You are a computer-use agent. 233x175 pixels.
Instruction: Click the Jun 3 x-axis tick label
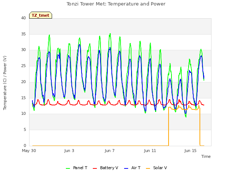[x=69, y=151]
